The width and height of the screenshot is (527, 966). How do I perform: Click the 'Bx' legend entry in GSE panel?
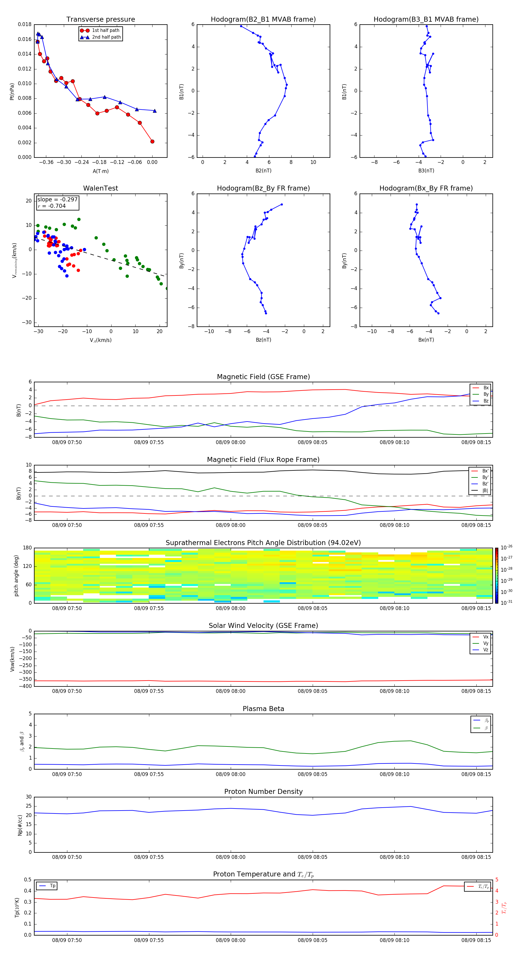[x=480, y=388]
